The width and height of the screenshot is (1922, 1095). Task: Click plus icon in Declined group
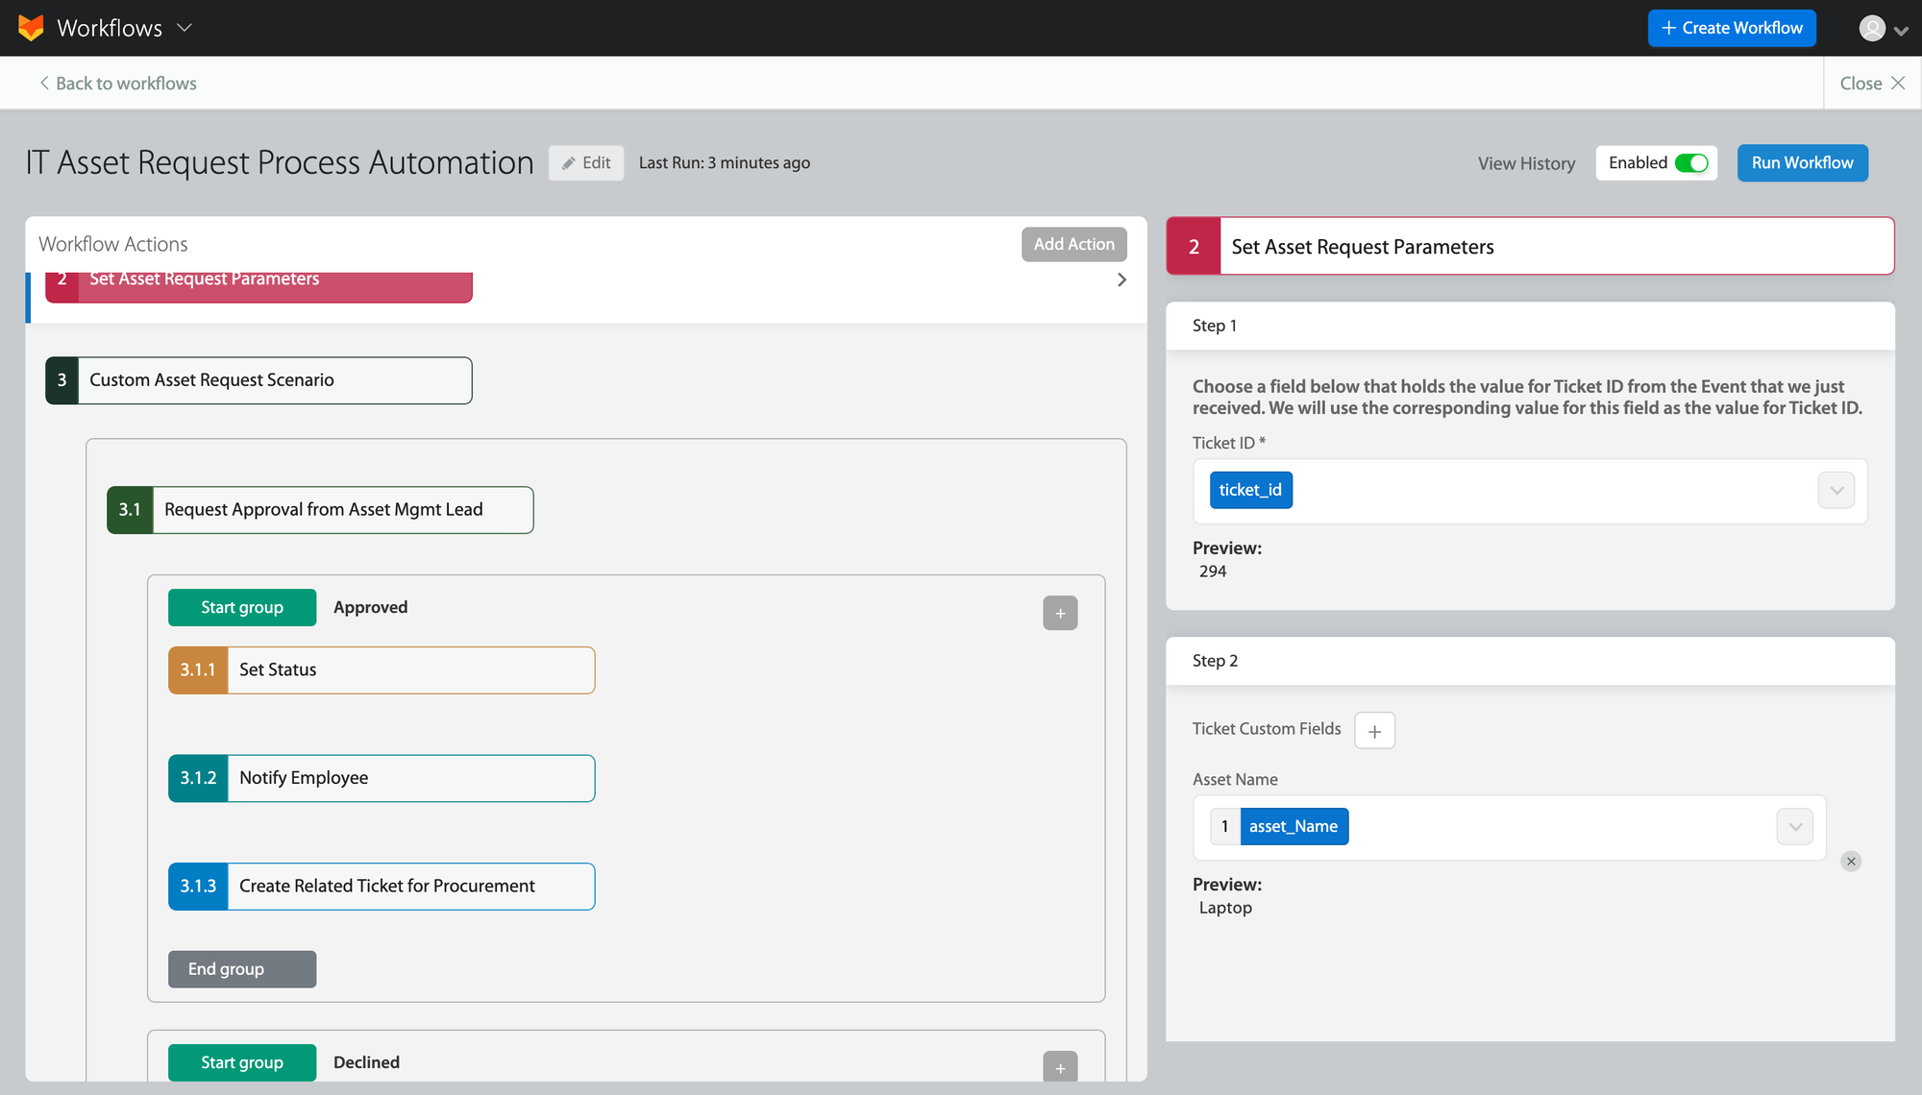pos(1060,1067)
